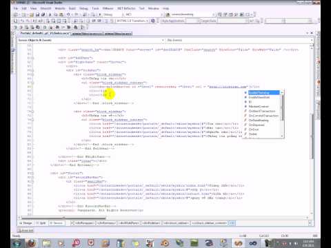
Task: Open the View menu
Action: coord(33,8)
